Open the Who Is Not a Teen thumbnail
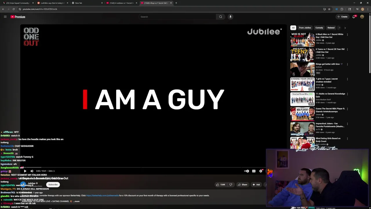Screen dimensions: 371x209 302,54
